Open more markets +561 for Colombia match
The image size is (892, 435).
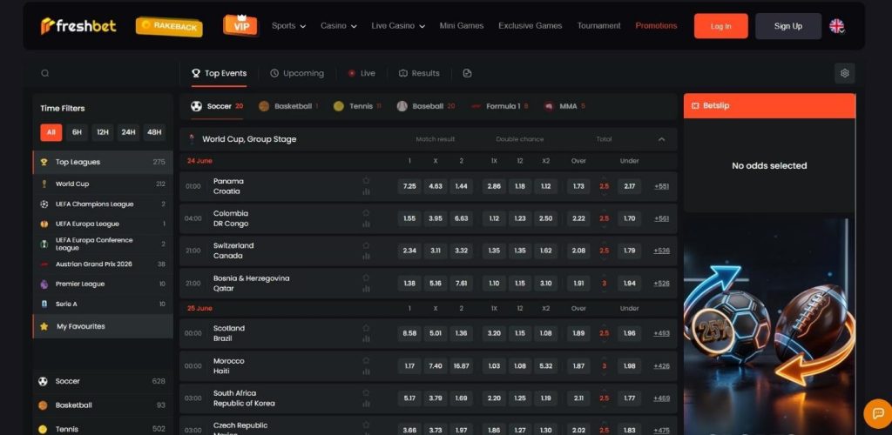pos(661,218)
